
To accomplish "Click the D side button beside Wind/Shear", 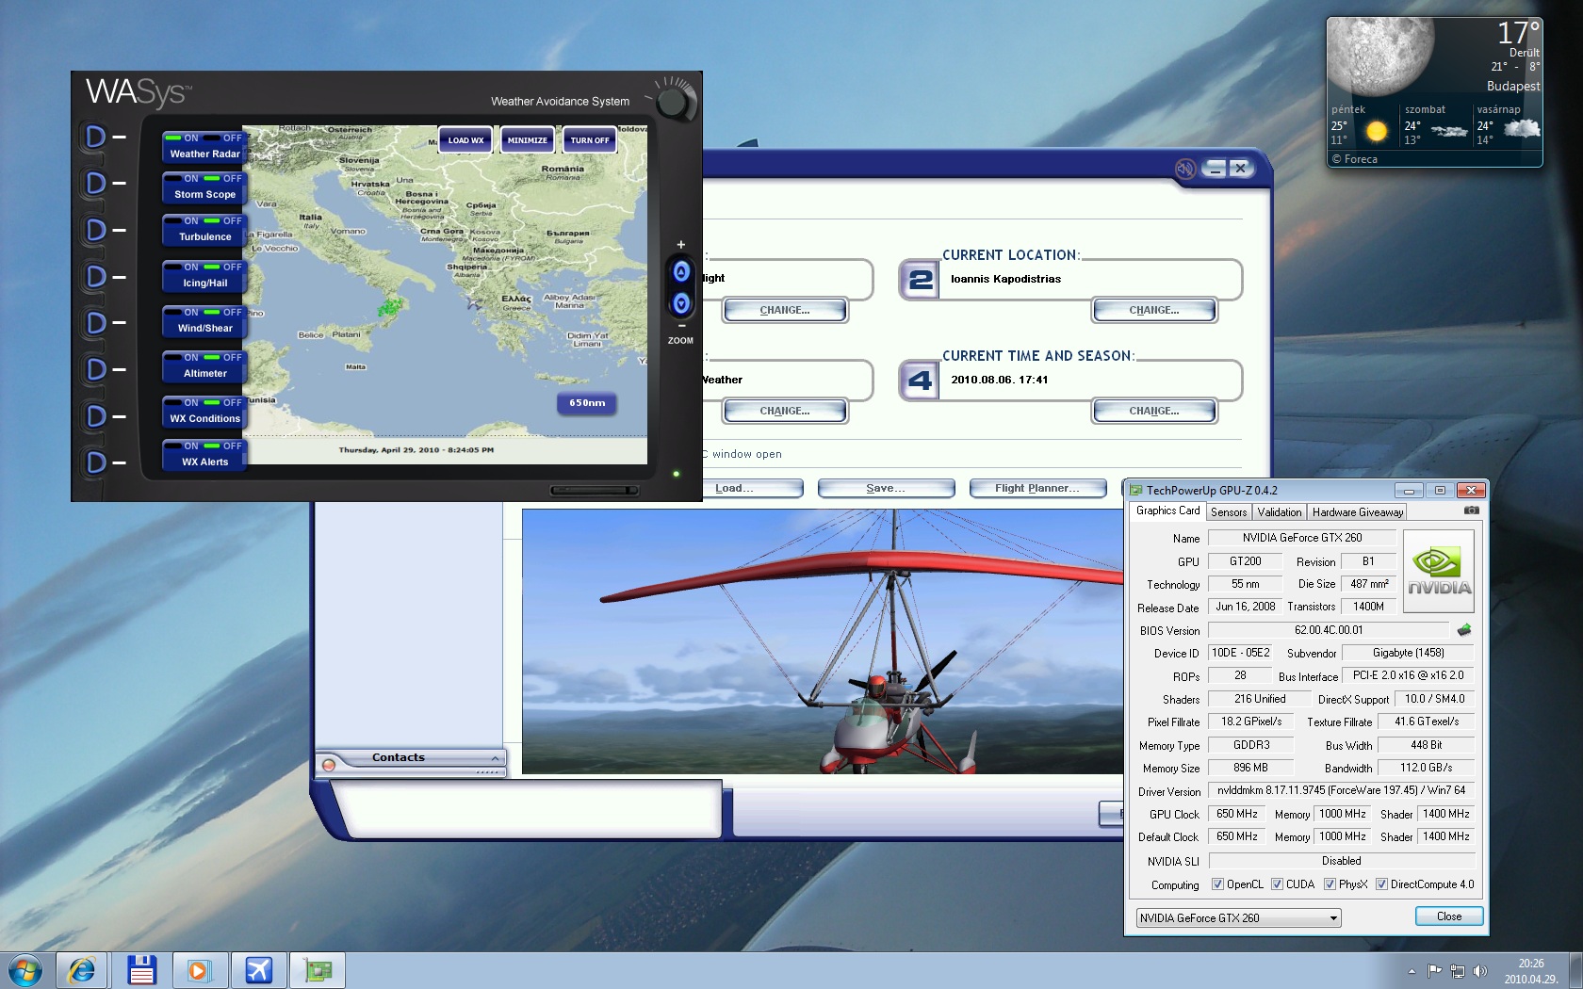I will tap(95, 323).
